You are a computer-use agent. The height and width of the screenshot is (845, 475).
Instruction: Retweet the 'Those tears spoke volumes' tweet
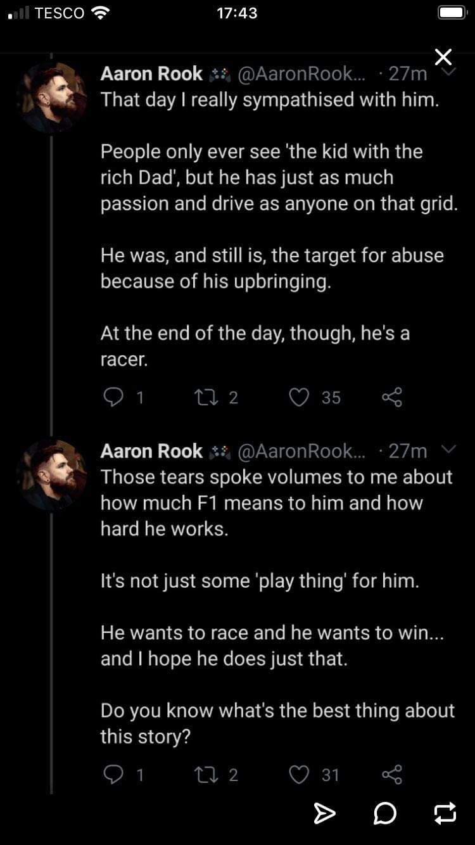pyautogui.click(x=207, y=774)
